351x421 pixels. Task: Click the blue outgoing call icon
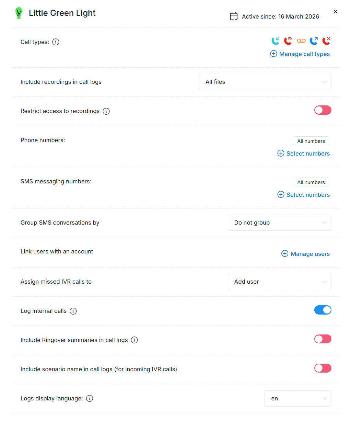pyautogui.click(x=314, y=41)
